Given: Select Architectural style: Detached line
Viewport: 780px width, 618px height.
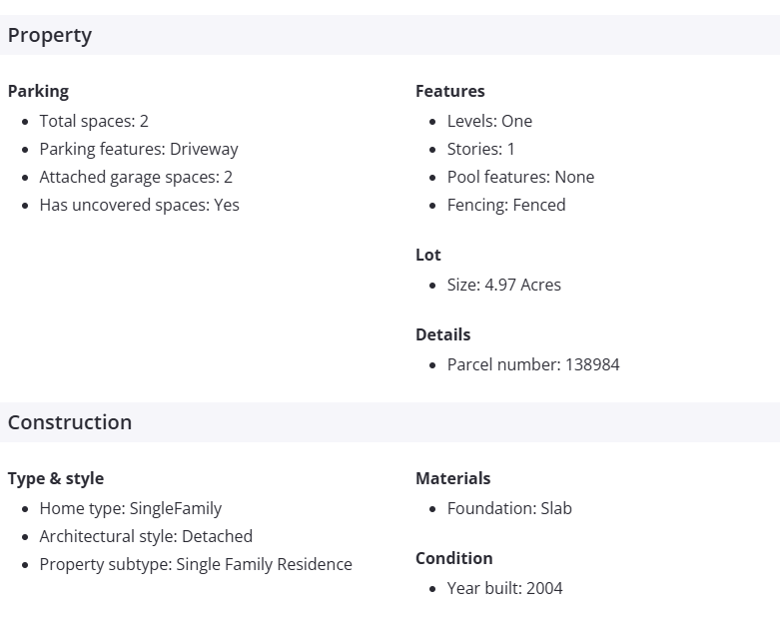Looking at the screenshot, I should 146,536.
